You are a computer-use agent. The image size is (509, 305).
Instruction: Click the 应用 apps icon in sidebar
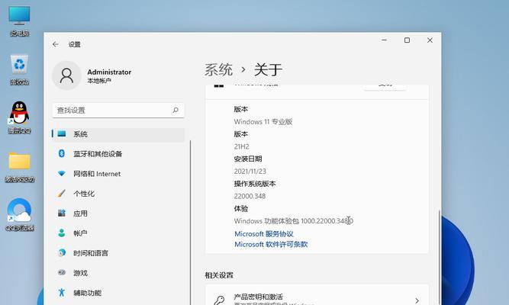(x=62, y=213)
